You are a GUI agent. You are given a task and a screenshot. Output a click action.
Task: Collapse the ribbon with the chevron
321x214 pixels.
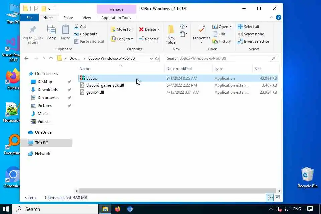pyautogui.click(x=271, y=18)
